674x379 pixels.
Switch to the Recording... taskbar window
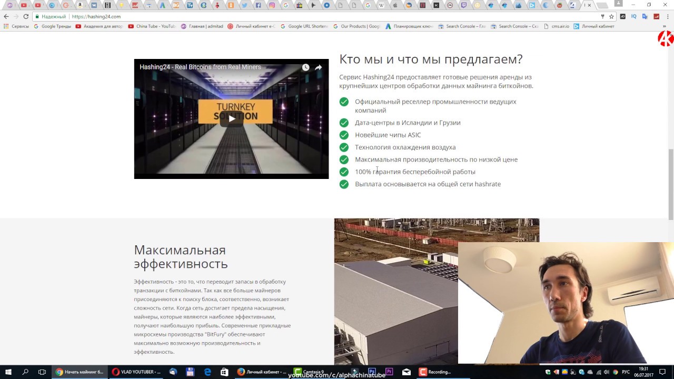point(442,372)
